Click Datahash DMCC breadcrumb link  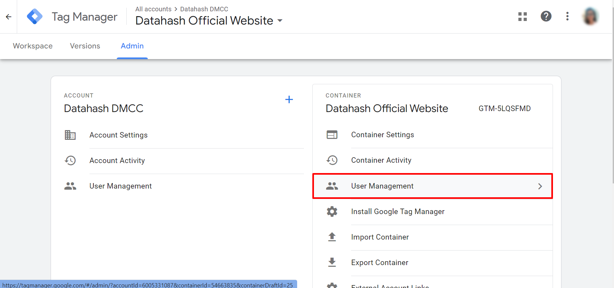coord(204,9)
